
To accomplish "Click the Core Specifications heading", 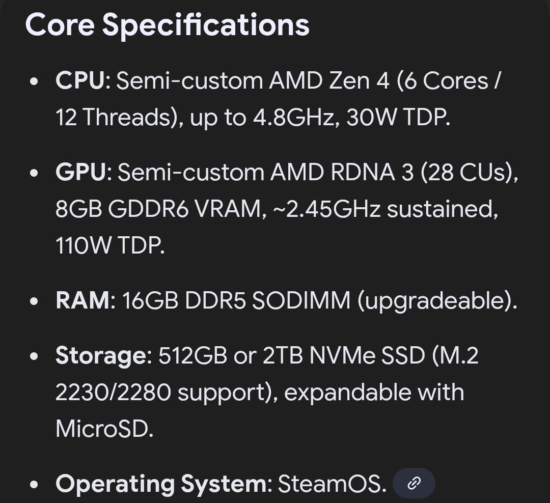I will [167, 24].
